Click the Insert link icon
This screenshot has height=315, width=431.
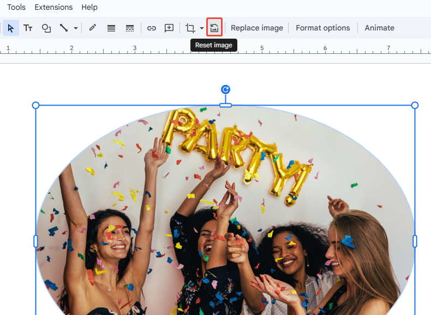click(152, 28)
